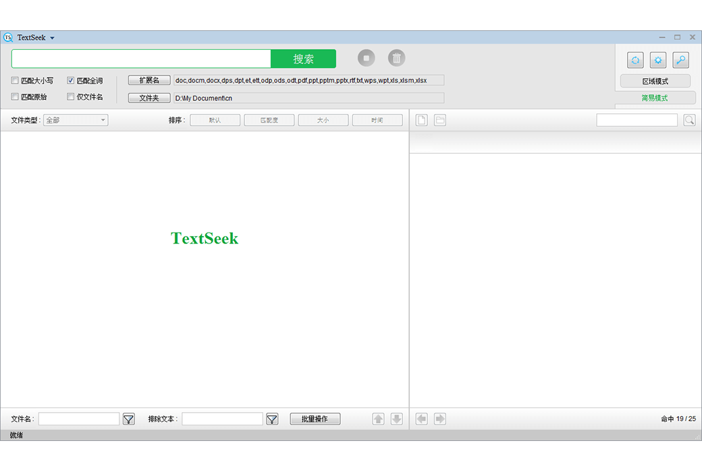Click the folder path field D:\My Document\cn

pyautogui.click(x=309, y=98)
